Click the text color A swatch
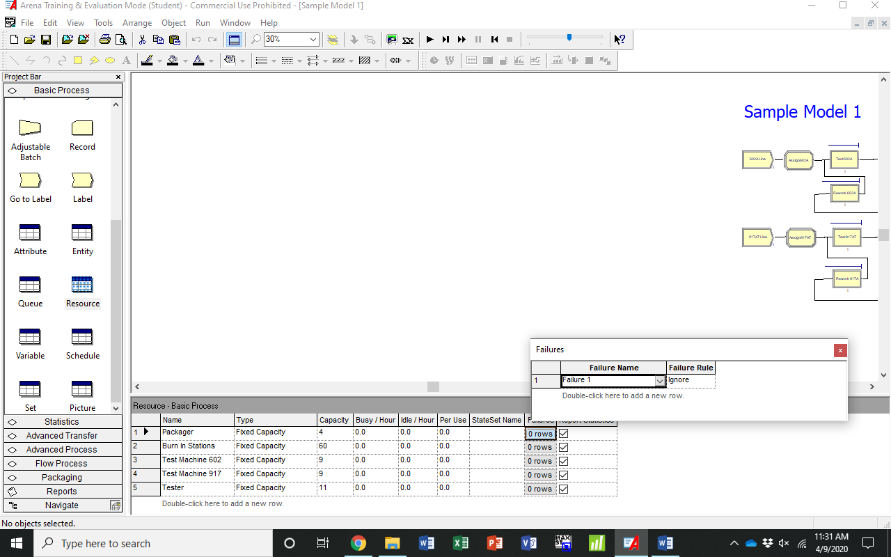This screenshot has height=557, width=891. (x=199, y=61)
